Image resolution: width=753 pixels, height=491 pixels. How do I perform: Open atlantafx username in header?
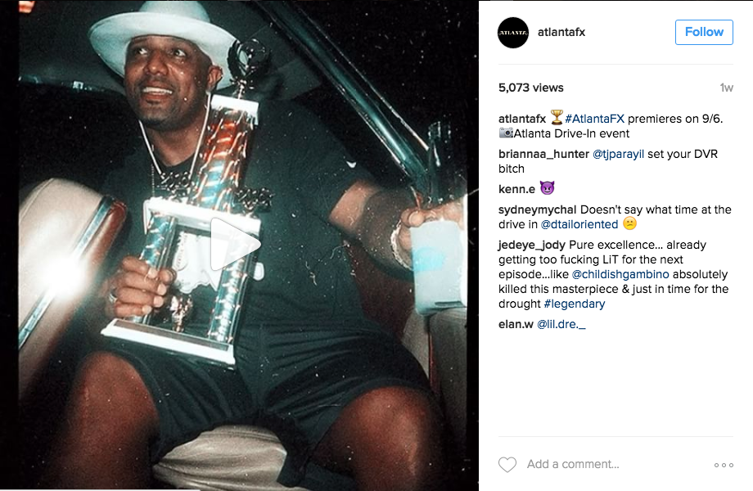pyautogui.click(x=561, y=32)
